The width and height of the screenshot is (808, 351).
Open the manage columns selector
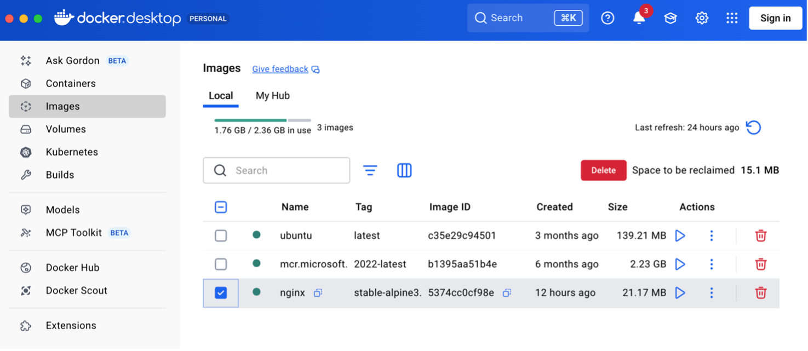click(404, 171)
